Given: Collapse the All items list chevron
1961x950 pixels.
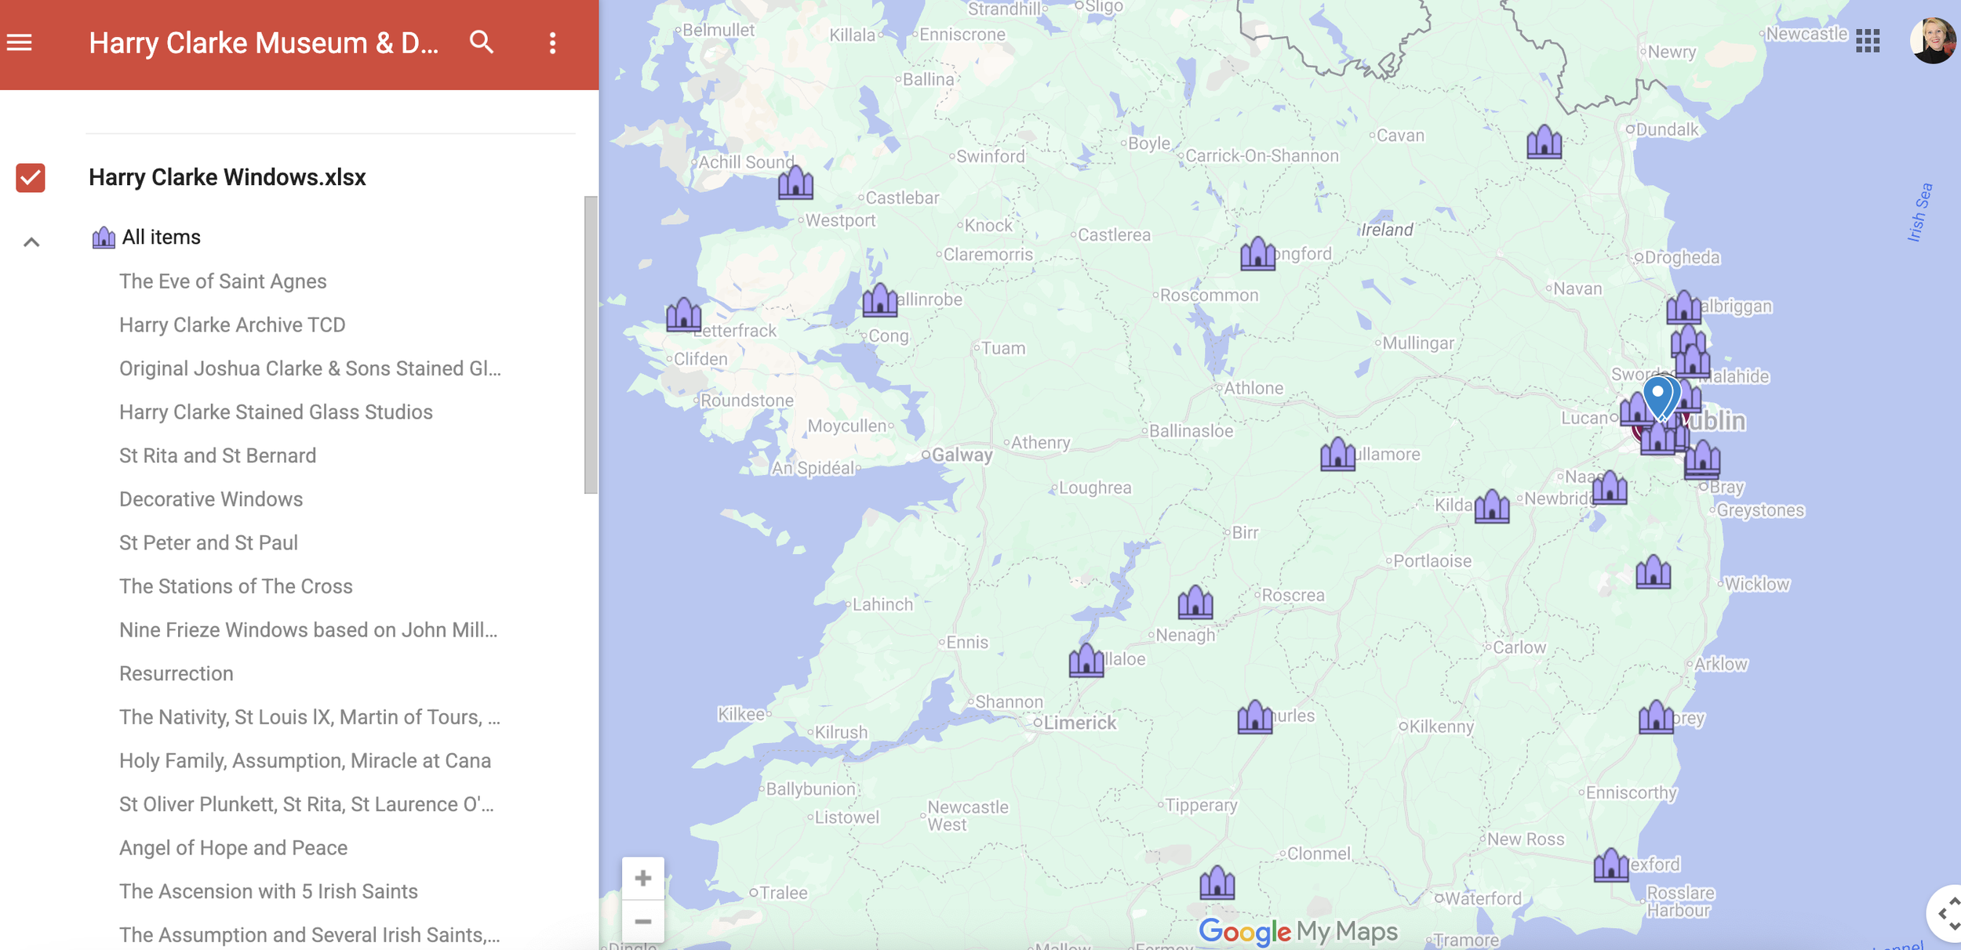Looking at the screenshot, I should 31,242.
